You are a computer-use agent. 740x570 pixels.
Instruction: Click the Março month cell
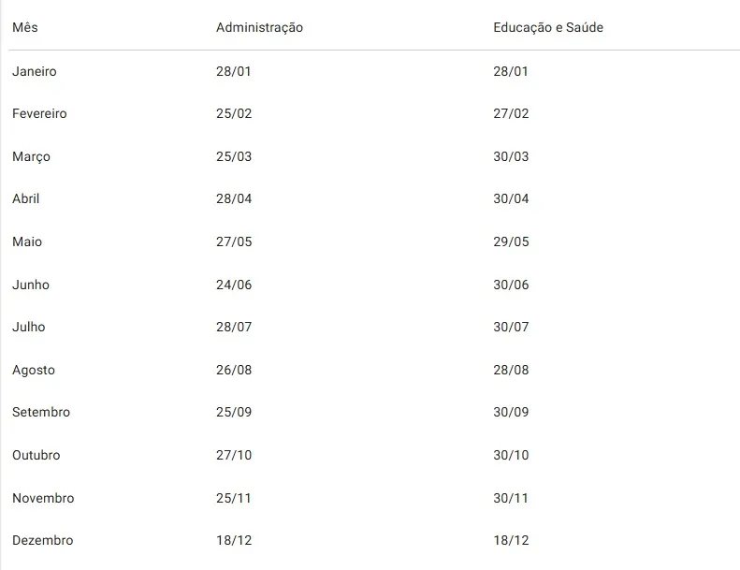(31, 157)
